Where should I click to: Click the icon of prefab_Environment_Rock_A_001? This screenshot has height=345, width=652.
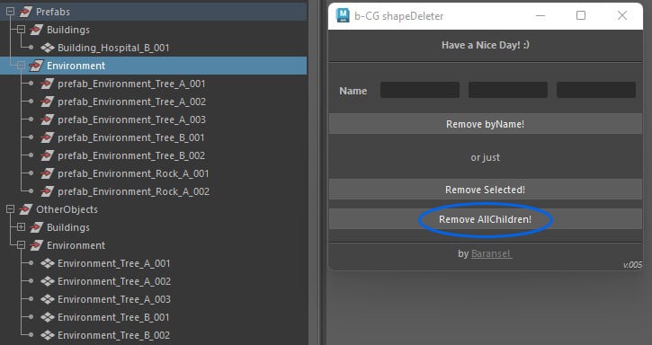coord(47,173)
